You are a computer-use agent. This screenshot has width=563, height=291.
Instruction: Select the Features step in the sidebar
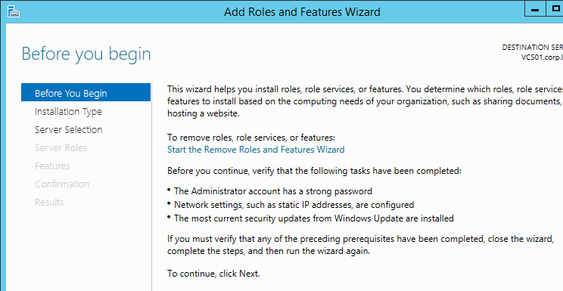tap(52, 166)
